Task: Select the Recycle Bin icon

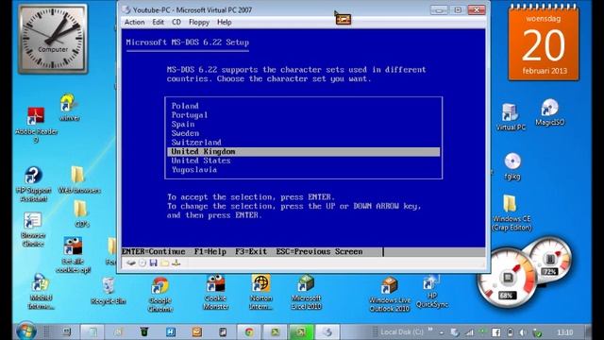Action: pos(109,291)
